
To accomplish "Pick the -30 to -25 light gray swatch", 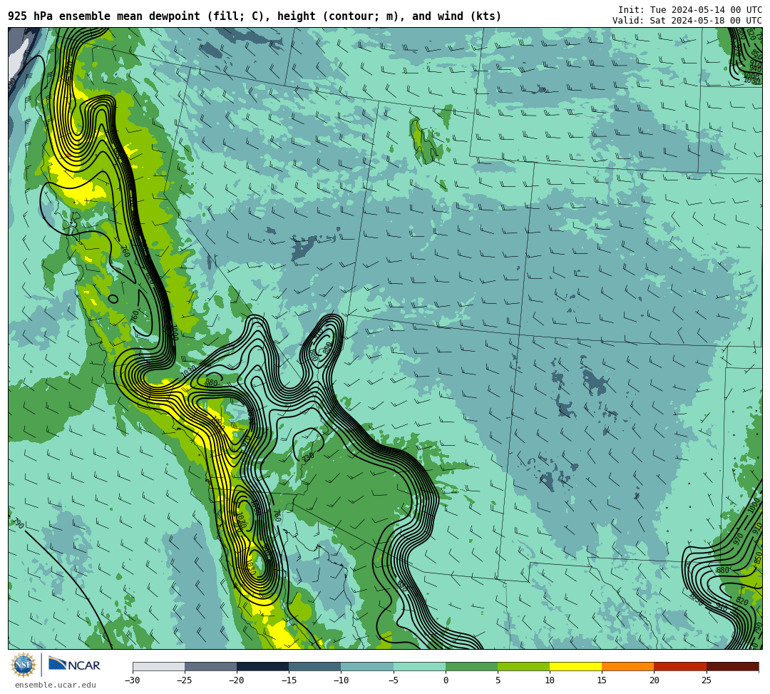I will 158,666.
